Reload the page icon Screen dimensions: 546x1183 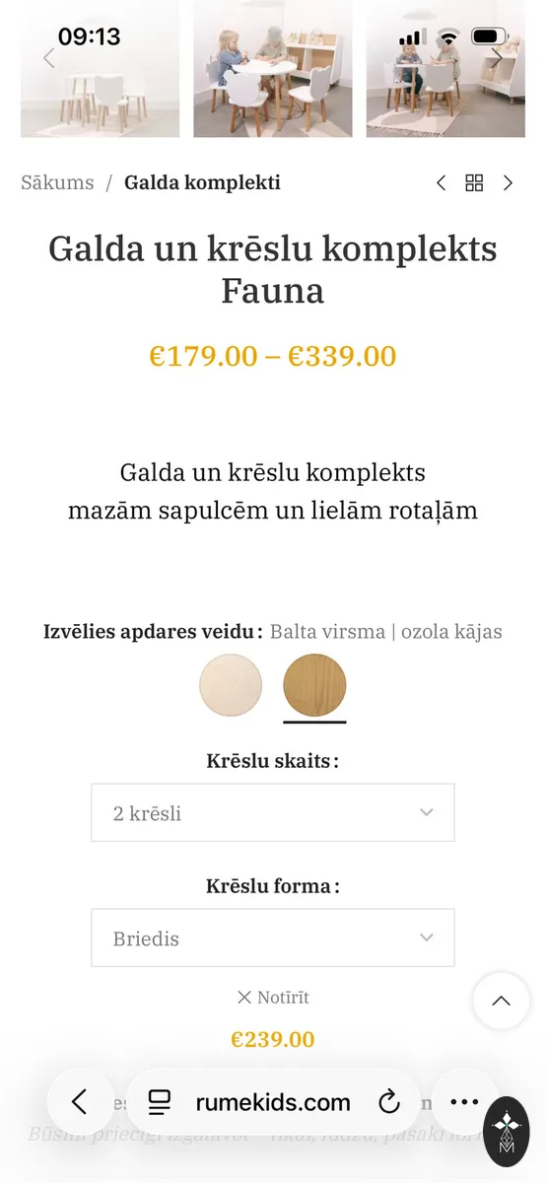tap(388, 1101)
